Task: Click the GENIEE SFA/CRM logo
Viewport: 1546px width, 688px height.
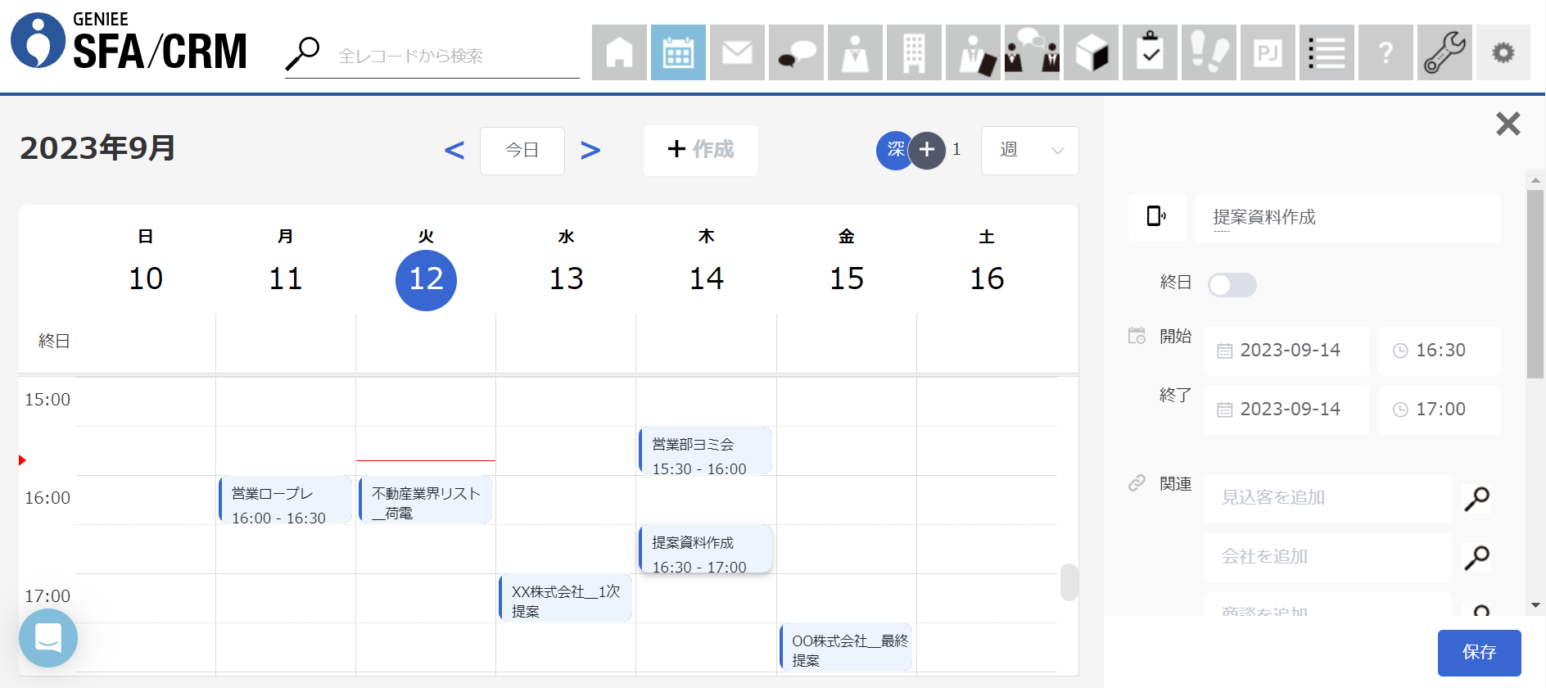Action: coord(129,40)
